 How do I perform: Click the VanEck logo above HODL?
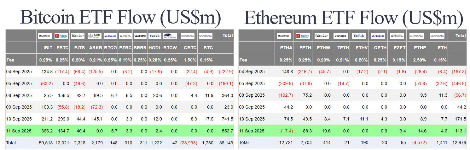pos(155,36)
